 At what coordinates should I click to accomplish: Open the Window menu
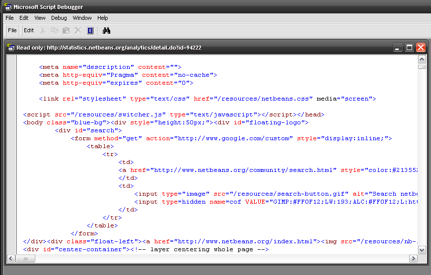coord(82,18)
